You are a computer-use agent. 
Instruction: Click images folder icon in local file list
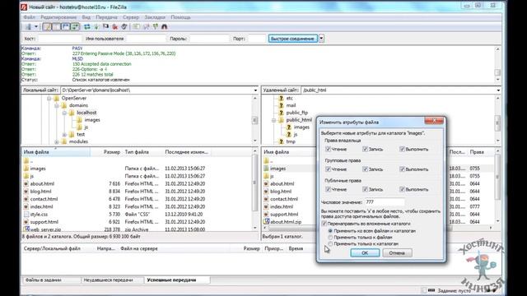coord(26,169)
